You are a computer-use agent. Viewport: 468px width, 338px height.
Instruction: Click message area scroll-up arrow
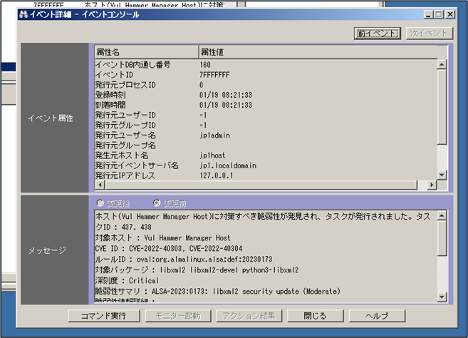[441, 215]
